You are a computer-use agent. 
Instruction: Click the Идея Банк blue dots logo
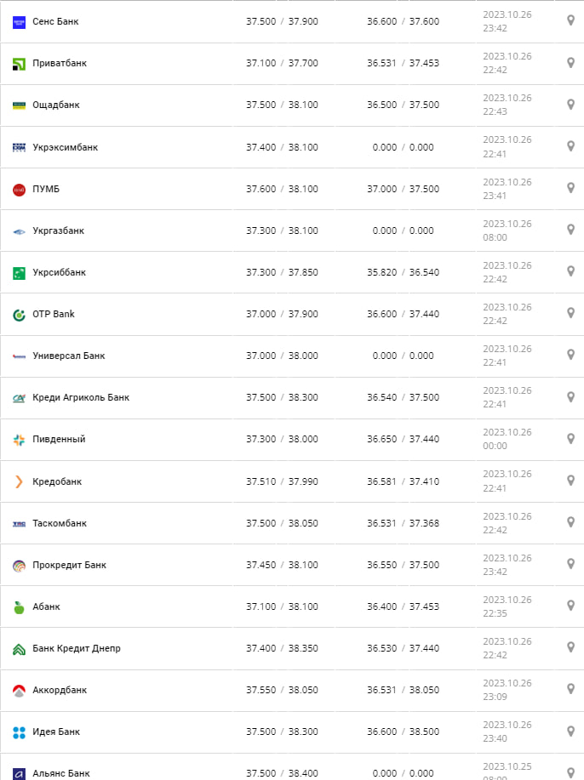19,732
